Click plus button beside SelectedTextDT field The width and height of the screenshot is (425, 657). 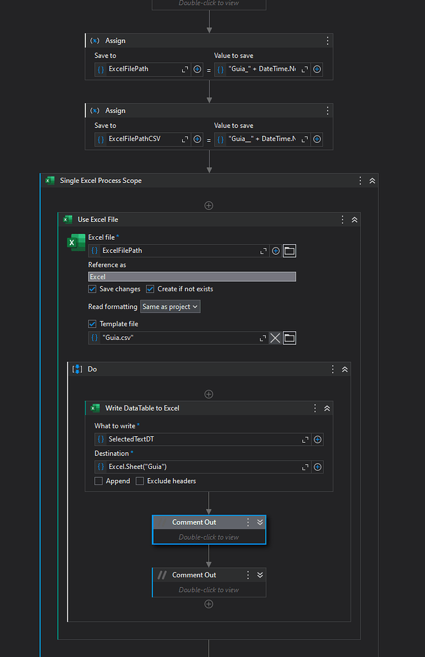pyautogui.click(x=317, y=439)
